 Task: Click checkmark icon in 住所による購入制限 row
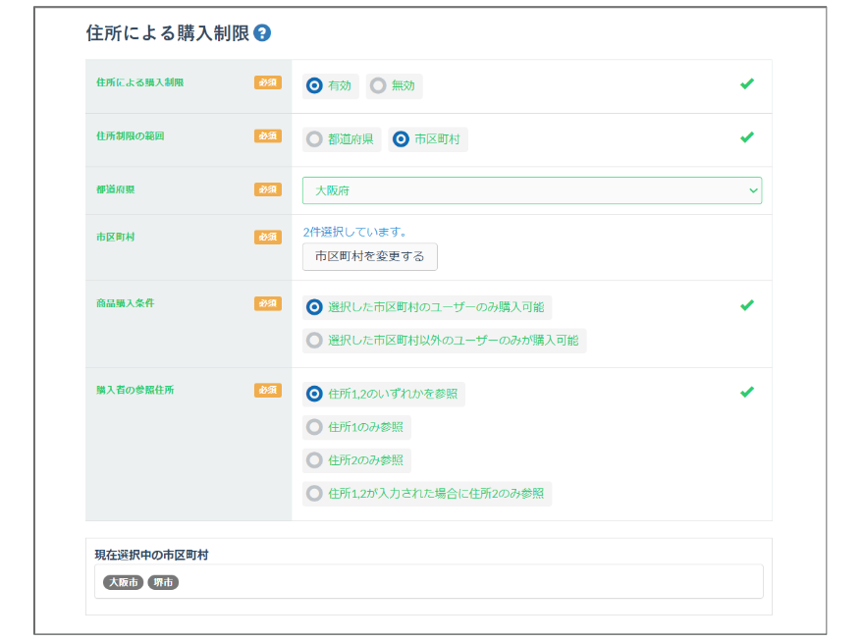746,84
